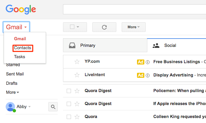Open the Policemen: When pulling email
206x123 pixels.
click(x=180, y=91)
